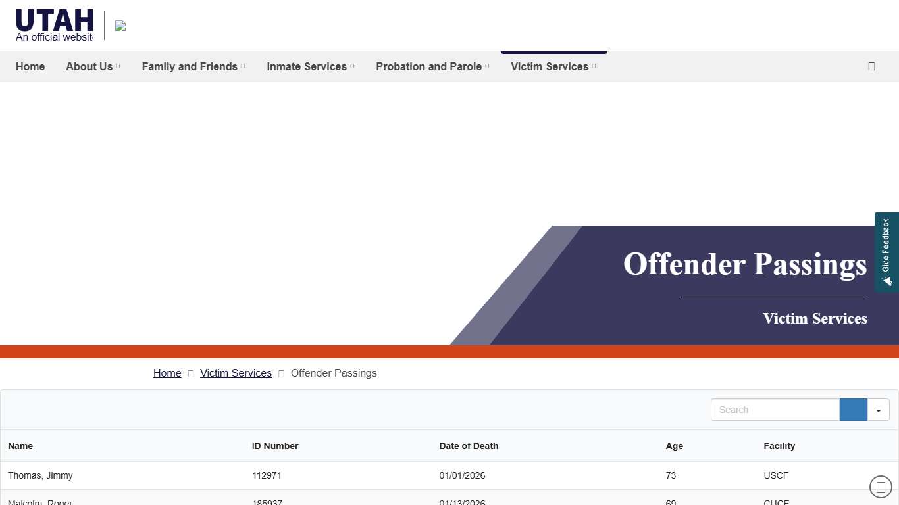
Task: Expand the Inmate Services dropdown
Action: (x=310, y=66)
